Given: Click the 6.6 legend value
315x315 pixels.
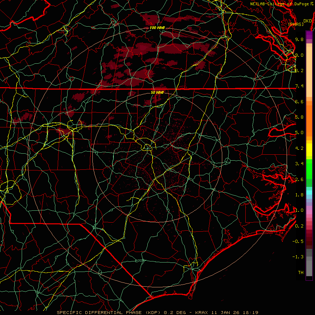Looking at the screenshot, I should pyautogui.click(x=299, y=101).
